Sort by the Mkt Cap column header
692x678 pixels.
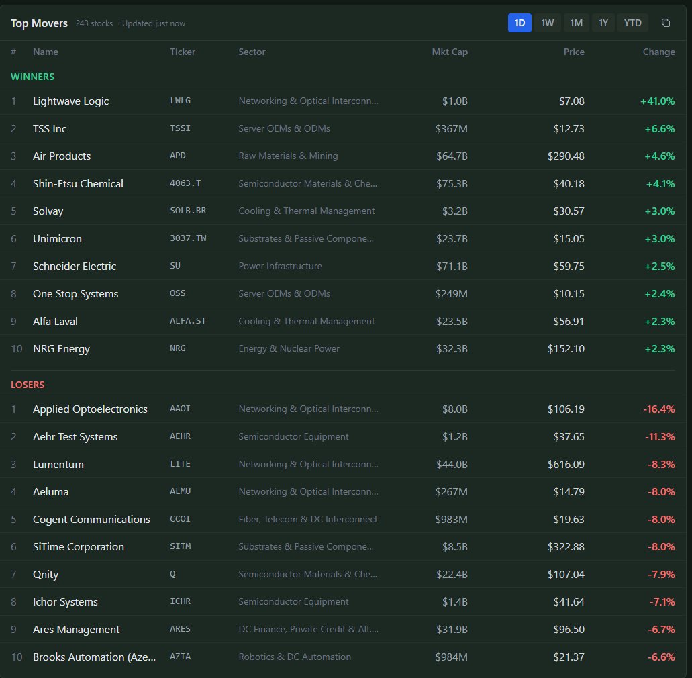coord(450,52)
